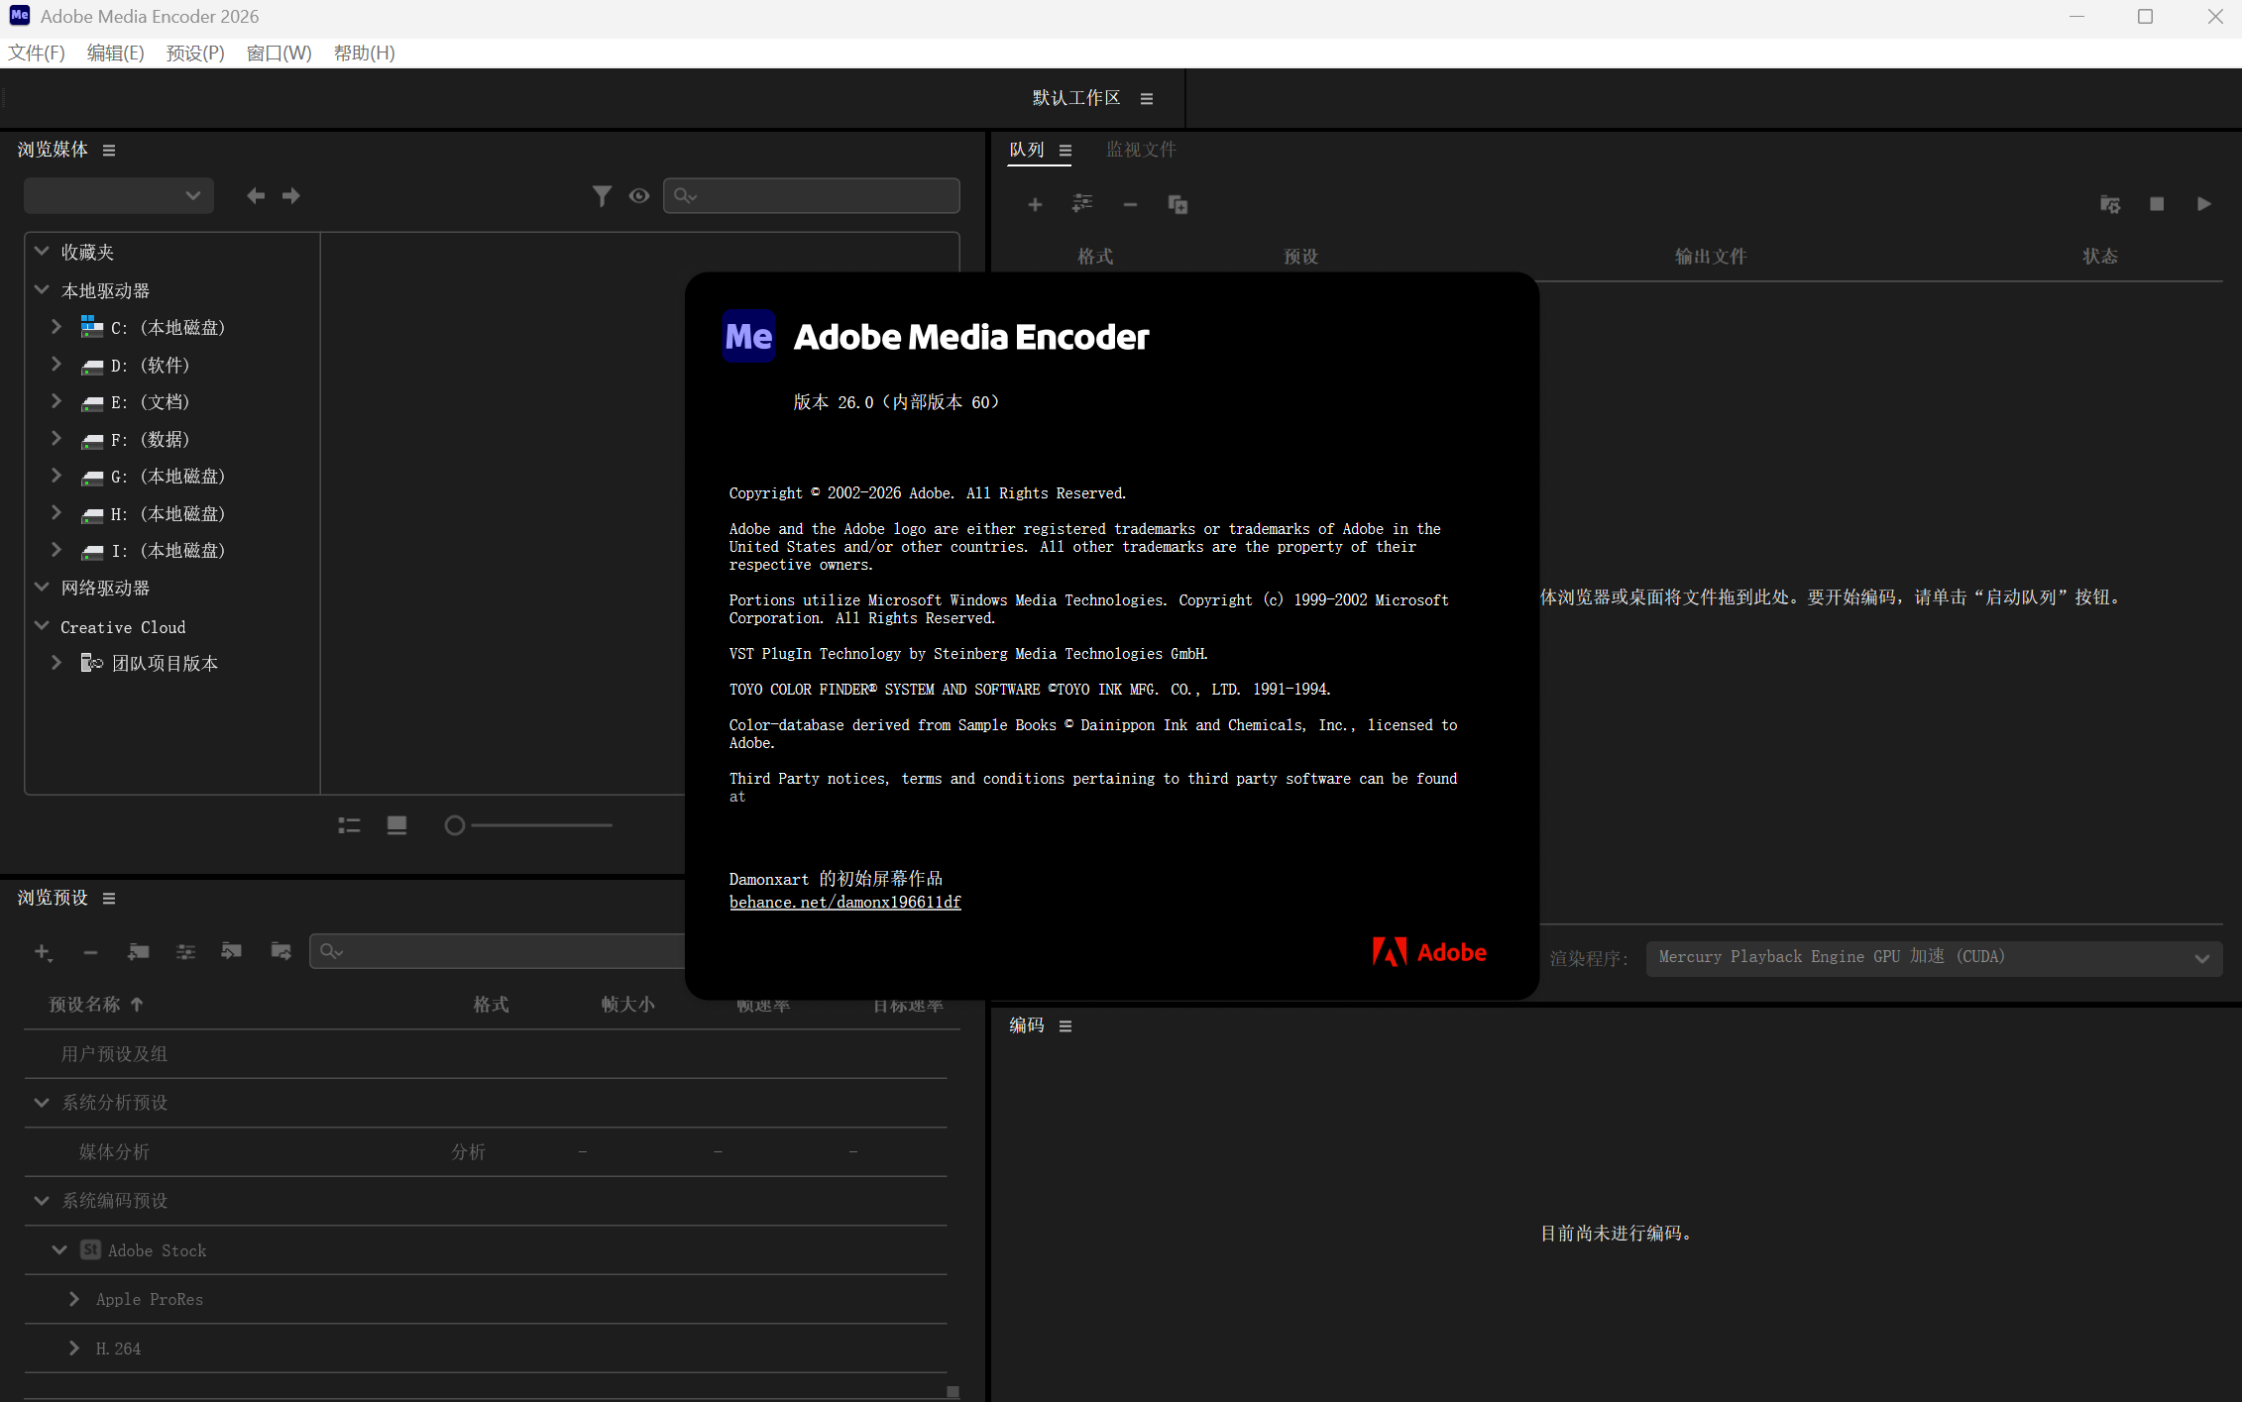Open the 队列 panel menu icon

[1065, 151]
